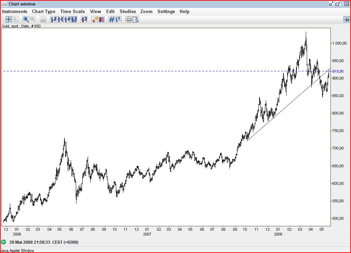Click the 2006 year label on time axis
The height and width of the screenshot is (253, 351).
[x=17, y=234]
